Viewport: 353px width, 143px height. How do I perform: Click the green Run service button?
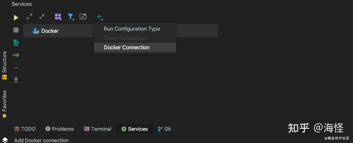16,18
